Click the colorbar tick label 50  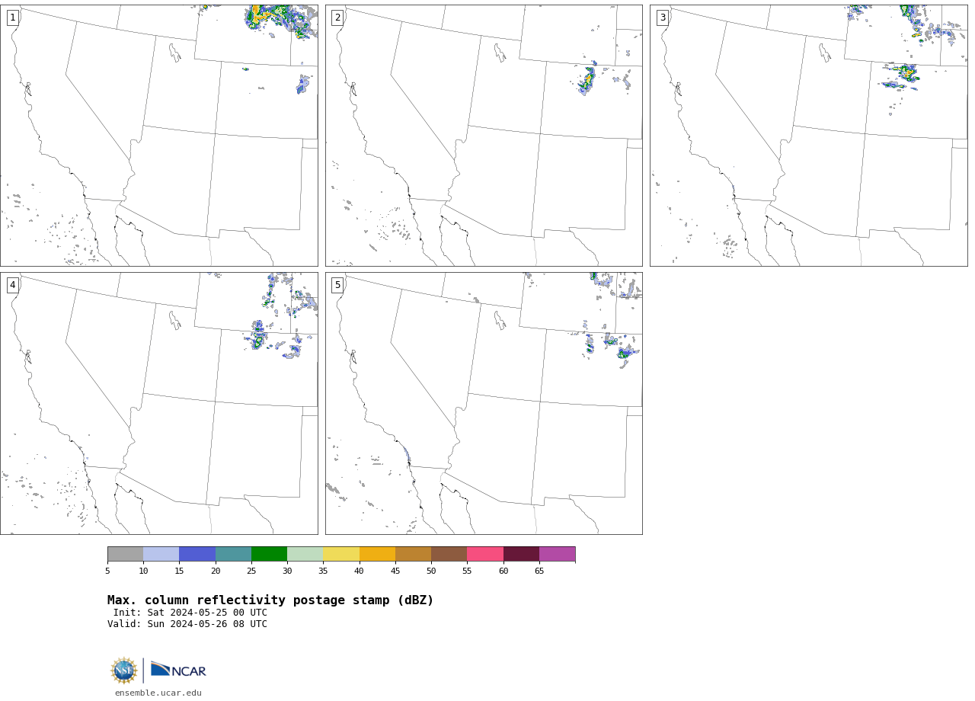point(431,571)
